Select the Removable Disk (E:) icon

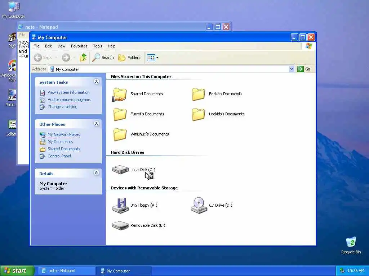[x=120, y=225]
